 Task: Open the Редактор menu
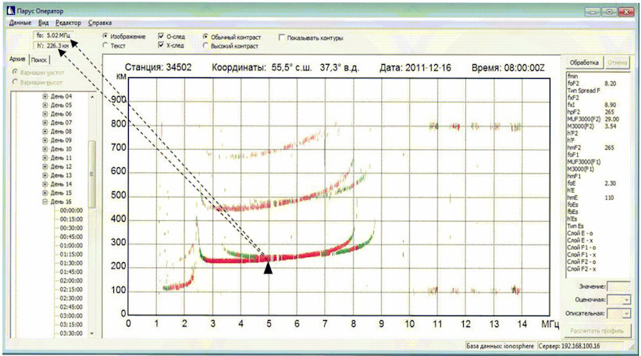coord(68,23)
